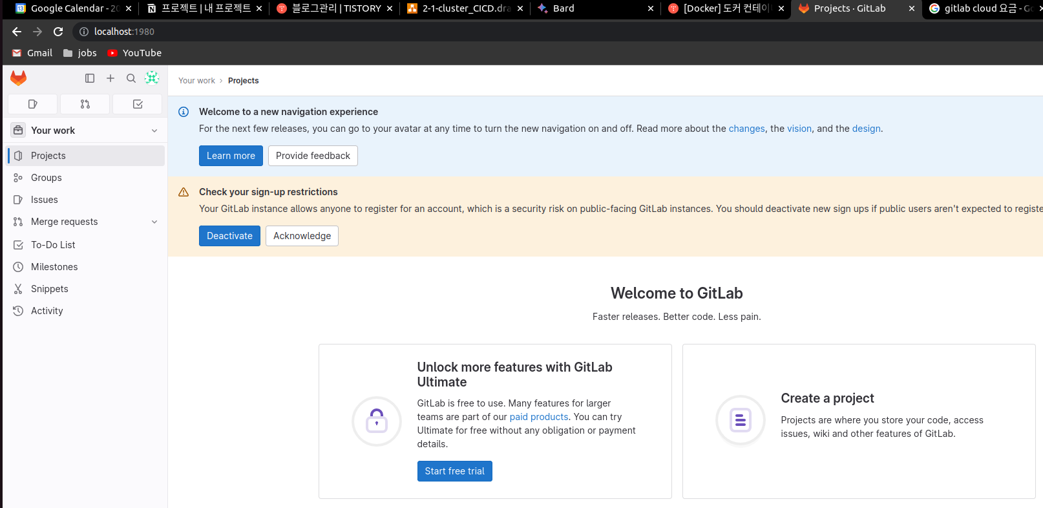
Task: Click the Projects breadcrumb
Action: click(x=243, y=81)
